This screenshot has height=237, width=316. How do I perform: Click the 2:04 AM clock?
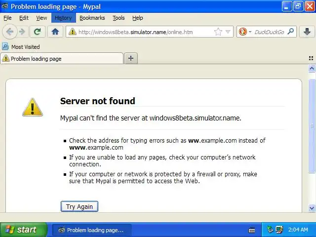pyautogui.click(x=298, y=230)
